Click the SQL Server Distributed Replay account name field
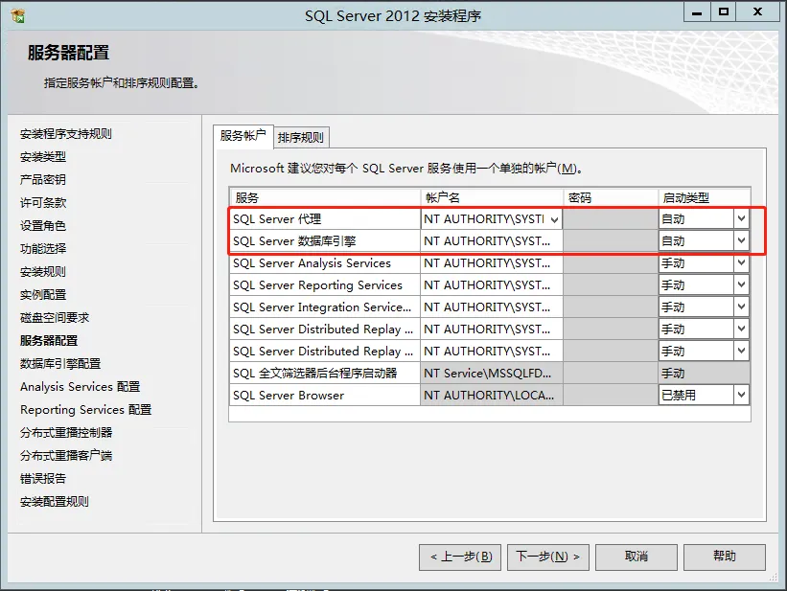 (x=491, y=329)
